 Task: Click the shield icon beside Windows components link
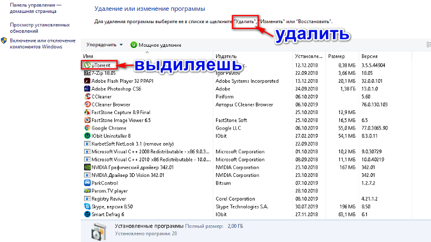[4, 41]
